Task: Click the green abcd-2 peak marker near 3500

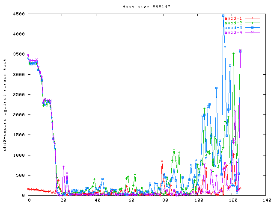Action: (233, 53)
